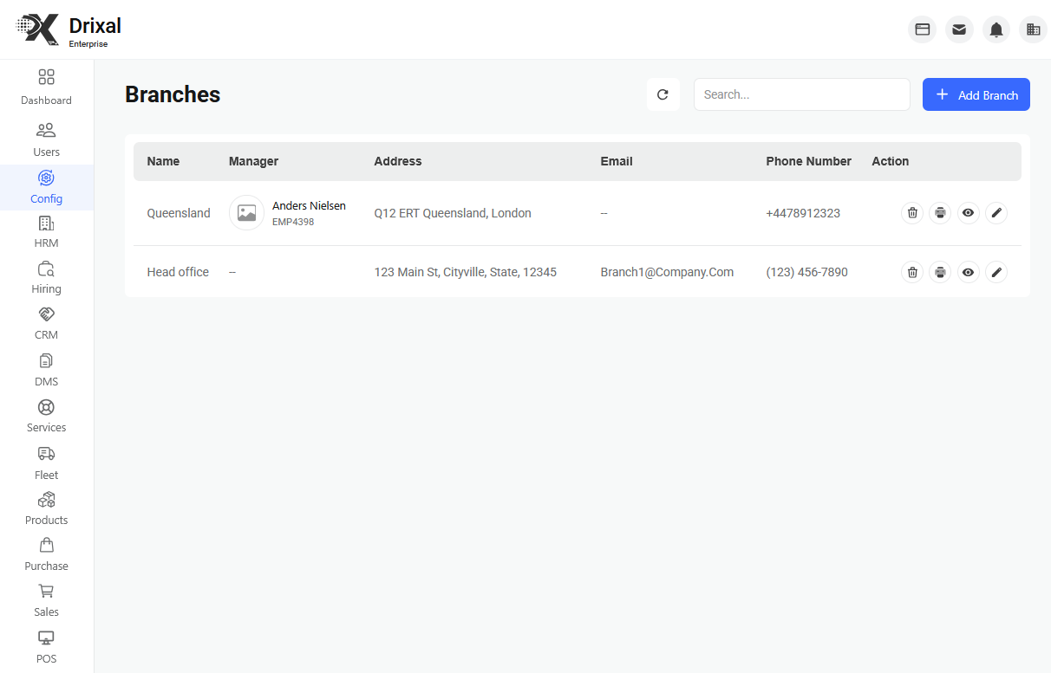This screenshot has height=673, width=1051.
Task: Open the Branch1@Company.Com email link
Action: click(x=667, y=271)
